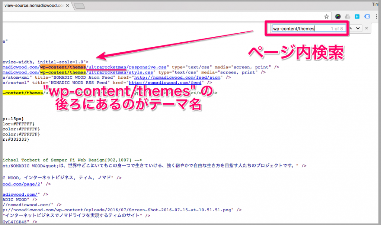Jump to the next search match
The width and height of the screenshot is (381, 225).
coord(358,28)
